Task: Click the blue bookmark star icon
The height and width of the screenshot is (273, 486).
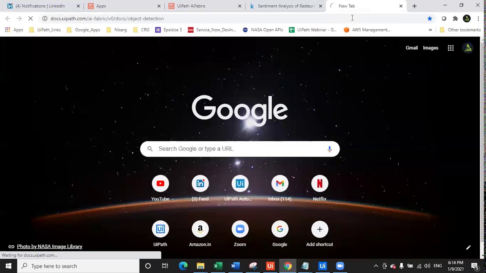Action: click(x=429, y=19)
